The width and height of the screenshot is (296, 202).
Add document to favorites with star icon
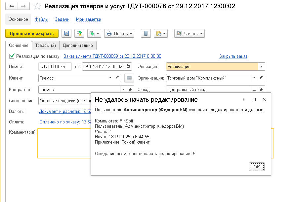click(38, 6)
